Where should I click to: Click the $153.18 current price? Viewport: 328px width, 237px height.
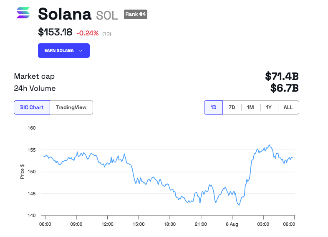click(x=55, y=32)
